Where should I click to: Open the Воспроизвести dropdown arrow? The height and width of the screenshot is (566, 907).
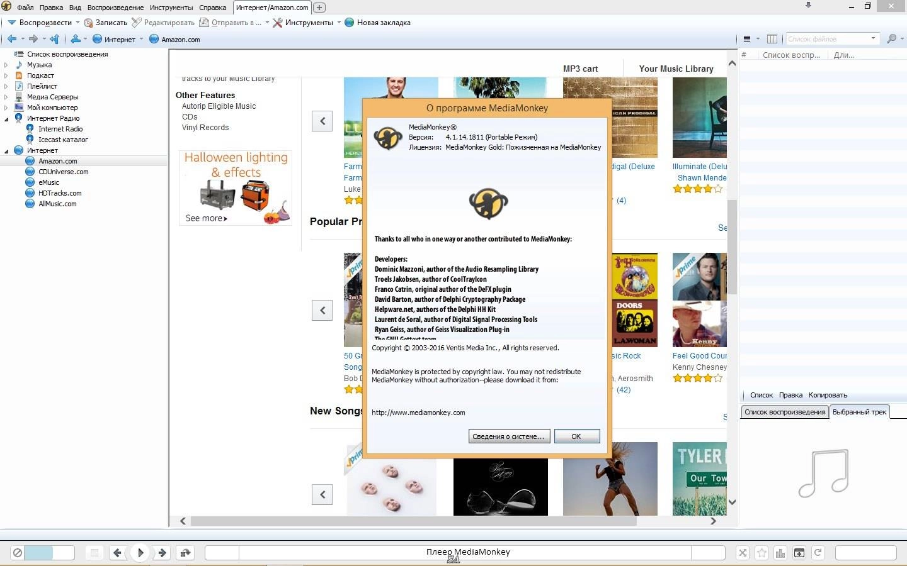tap(77, 23)
